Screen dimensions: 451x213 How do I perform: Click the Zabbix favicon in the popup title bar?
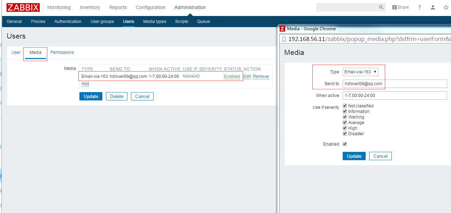pyautogui.click(x=282, y=29)
